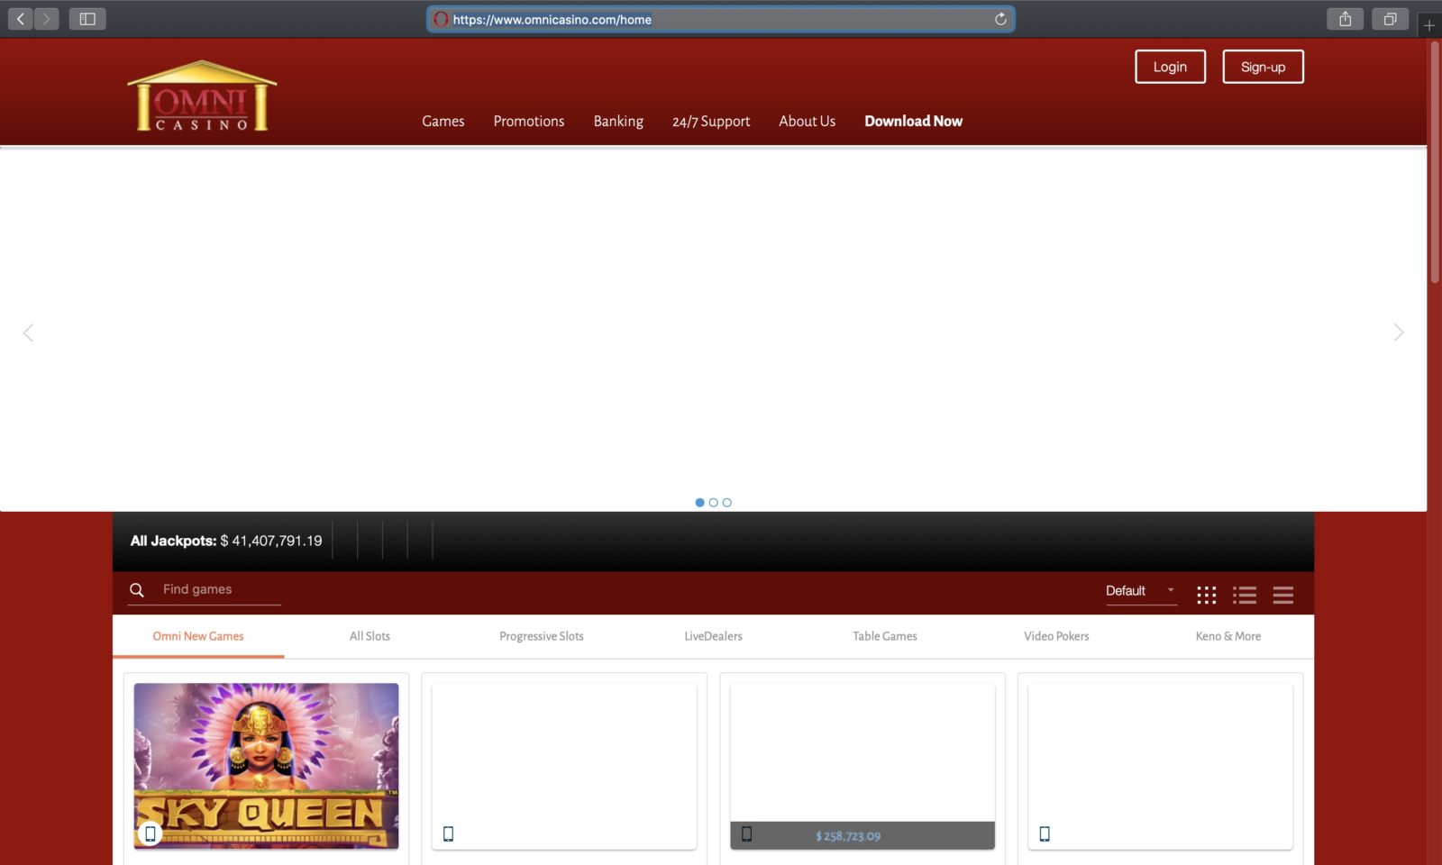Select the second carousel pagination dot
The image size is (1442, 865).
coord(713,502)
